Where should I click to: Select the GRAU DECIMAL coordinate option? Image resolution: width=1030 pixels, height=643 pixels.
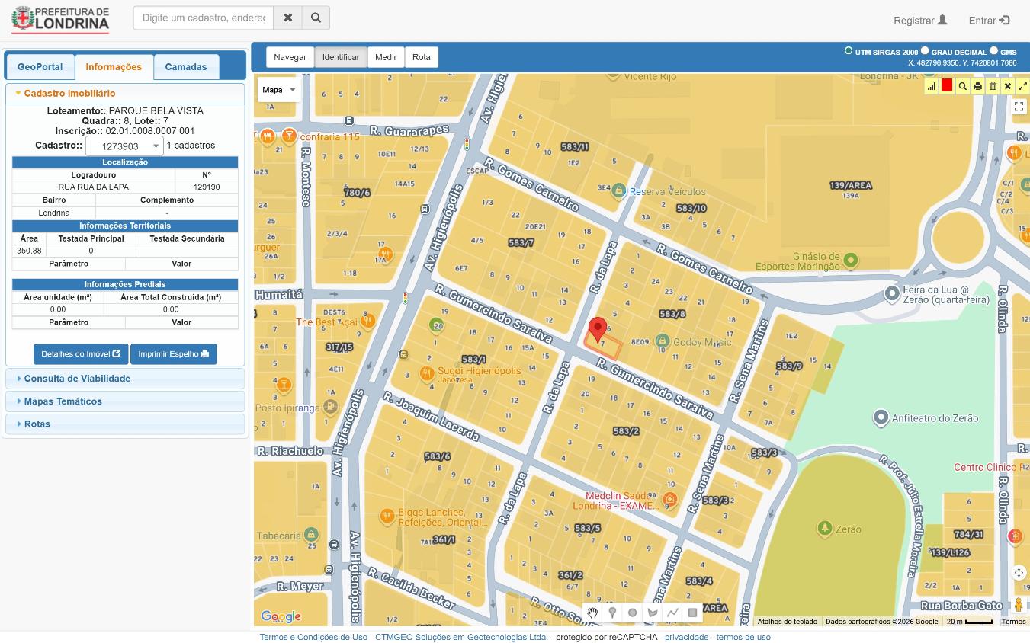tap(925, 51)
